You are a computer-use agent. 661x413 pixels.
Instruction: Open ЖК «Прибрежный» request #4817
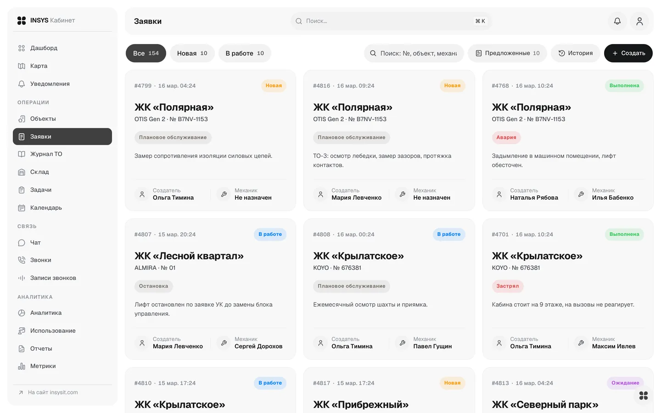point(361,405)
